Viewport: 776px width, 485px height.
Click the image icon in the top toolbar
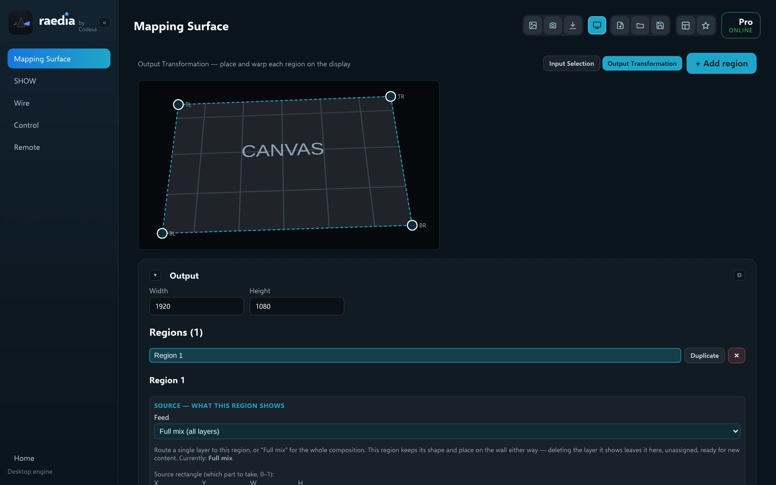click(533, 25)
